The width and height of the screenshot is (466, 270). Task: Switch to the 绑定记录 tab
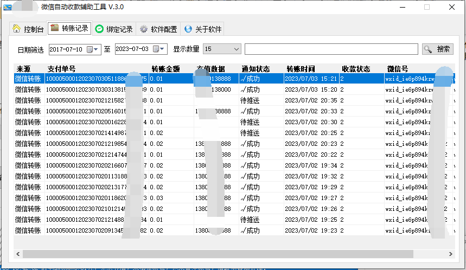pos(114,29)
